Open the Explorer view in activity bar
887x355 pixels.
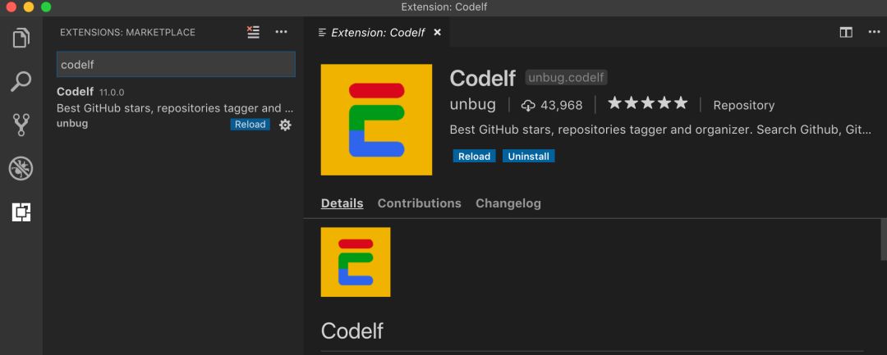pyautogui.click(x=21, y=39)
